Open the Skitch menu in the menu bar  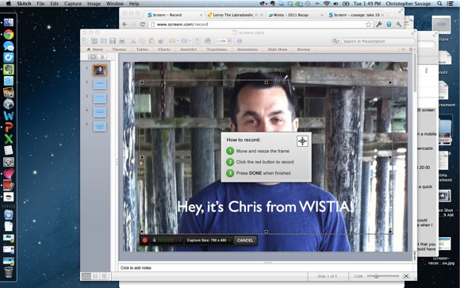pyautogui.click(x=24, y=3)
